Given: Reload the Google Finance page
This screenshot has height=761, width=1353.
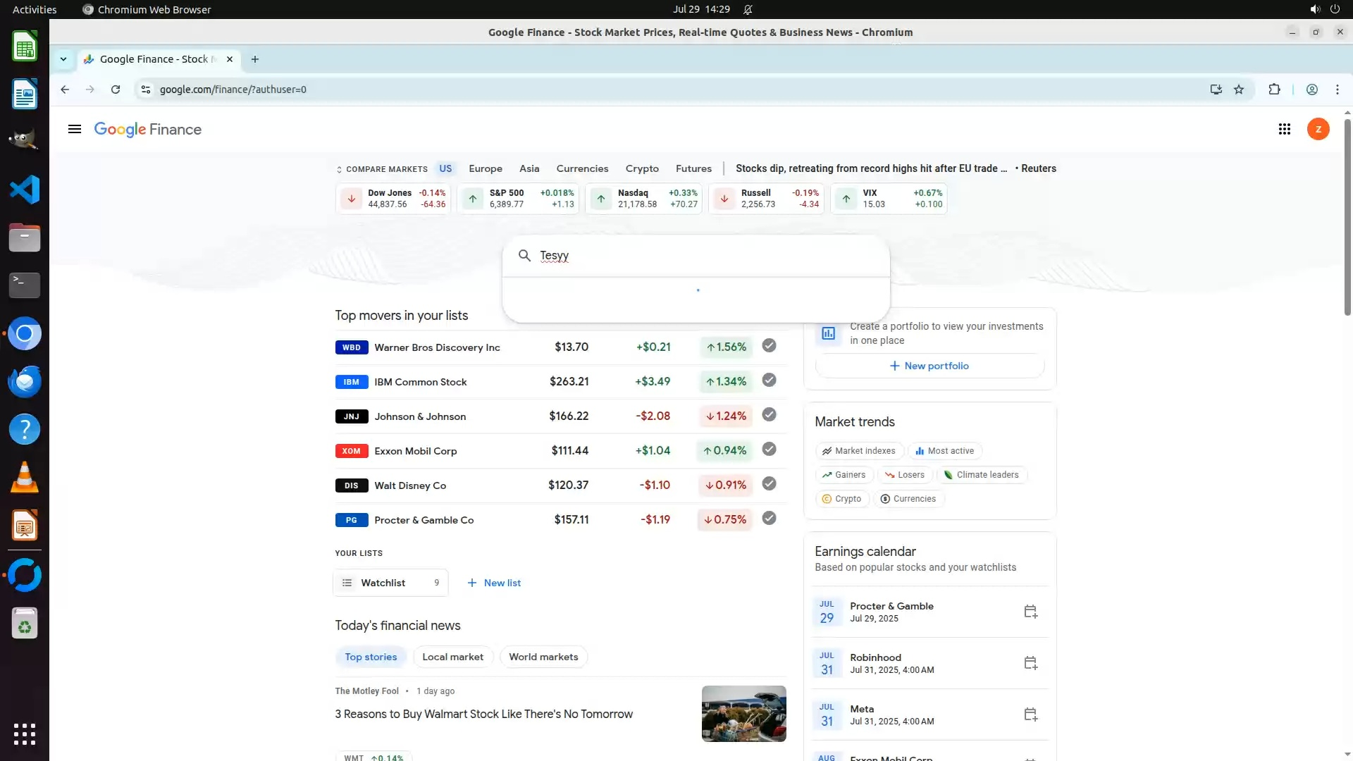Looking at the screenshot, I should [116, 89].
